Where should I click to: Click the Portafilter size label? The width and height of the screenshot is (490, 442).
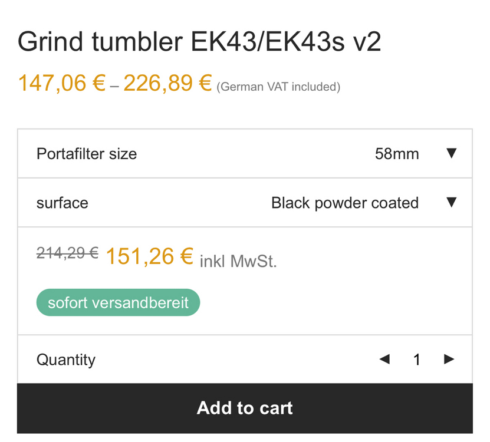point(87,154)
